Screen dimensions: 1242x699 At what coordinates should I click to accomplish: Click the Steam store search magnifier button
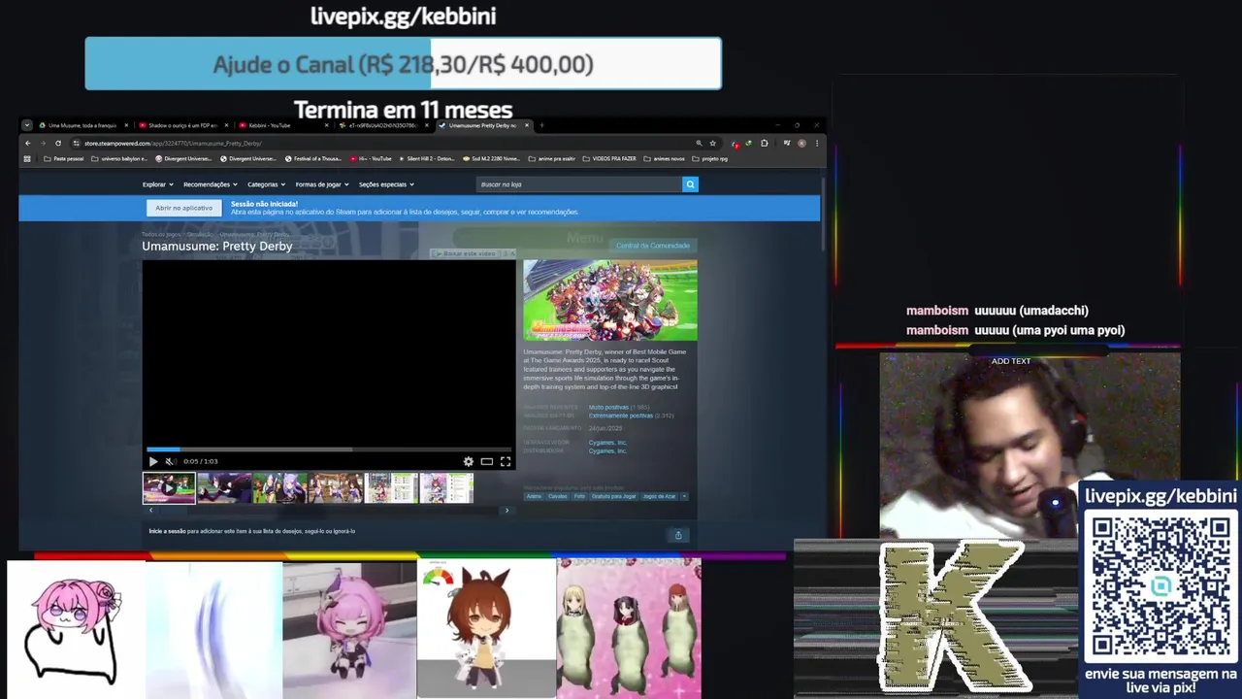point(690,184)
